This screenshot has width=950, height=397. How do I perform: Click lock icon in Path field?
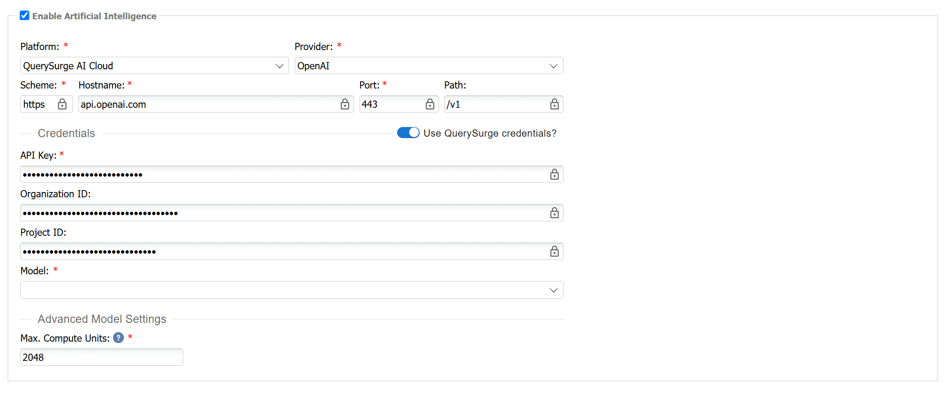pyautogui.click(x=554, y=104)
